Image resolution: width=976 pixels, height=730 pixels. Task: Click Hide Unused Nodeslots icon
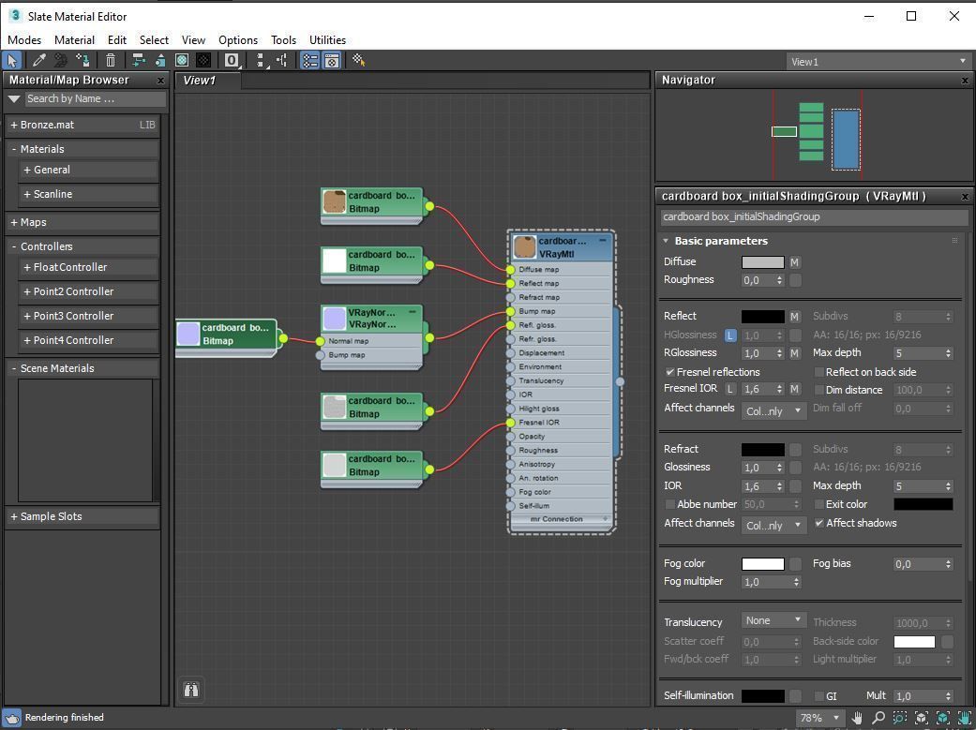[160, 60]
